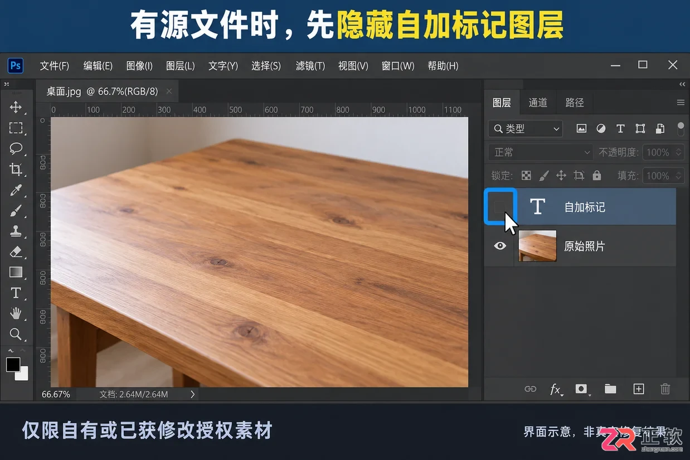Open the 编辑(E) menu
The image size is (690, 460).
[x=98, y=66]
